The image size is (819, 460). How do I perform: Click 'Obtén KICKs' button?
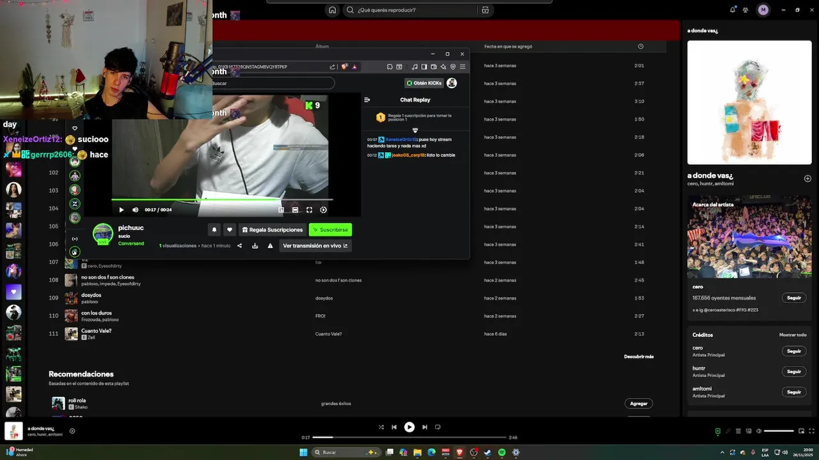[424, 83]
